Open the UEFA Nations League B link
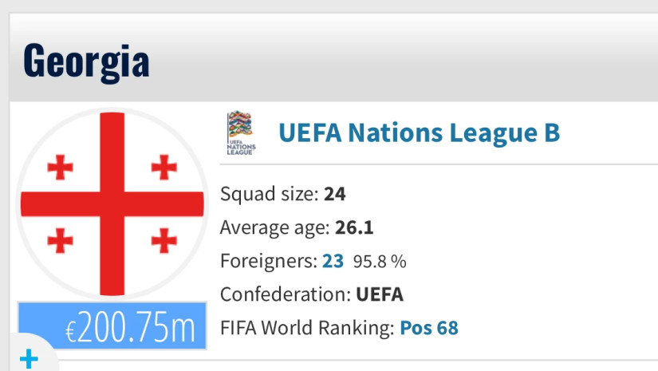658x371 pixels. coord(419,132)
